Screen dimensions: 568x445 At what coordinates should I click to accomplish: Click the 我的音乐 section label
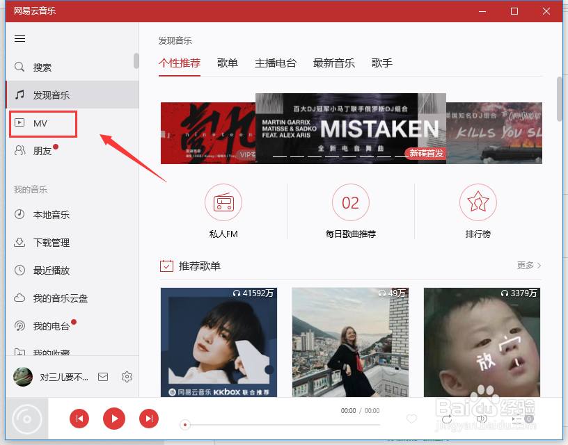tap(31, 189)
